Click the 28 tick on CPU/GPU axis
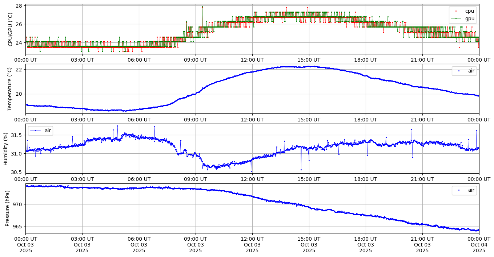Viewport: 494px width, 257px height. click(19, 6)
